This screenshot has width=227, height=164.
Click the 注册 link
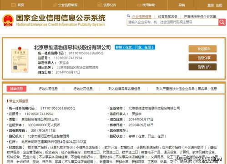pyautogui.click(x=219, y=5)
